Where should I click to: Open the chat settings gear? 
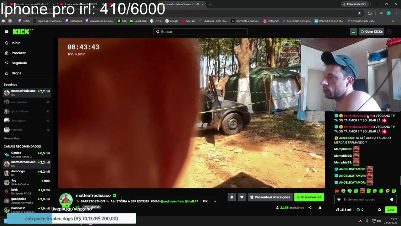pyautogui.click(x=380, y=210)
